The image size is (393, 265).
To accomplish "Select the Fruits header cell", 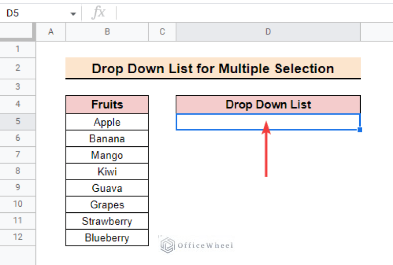I will 107,105.
